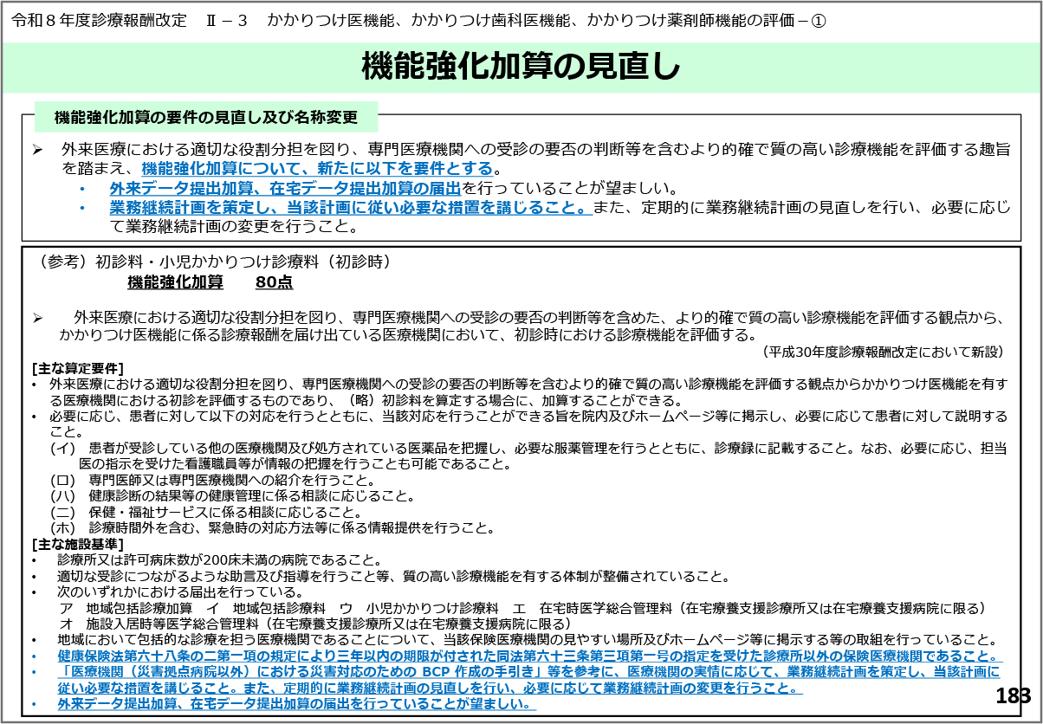Image resolution: width=1043 pixels, height=724 pixels.
Task: Click item (ホ) 診療時間外を含む緊急時の対応方法
Action: click(x=272, y=528)
